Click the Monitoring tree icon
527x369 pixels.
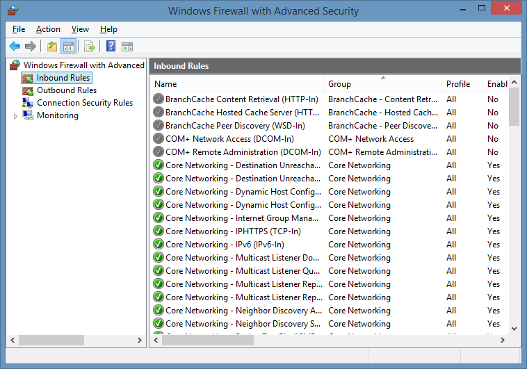(x=28, y=115)
